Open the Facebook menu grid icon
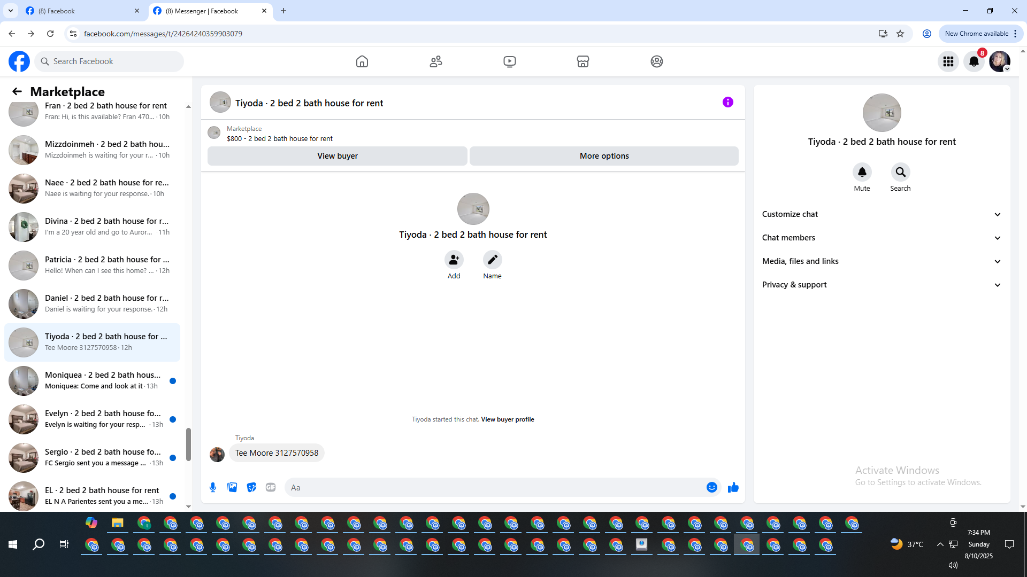This screenshot has height=577, width=1027. [x=948, y=61]
